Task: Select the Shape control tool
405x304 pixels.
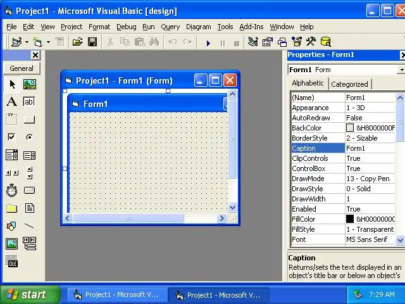Action: tap(11, 226)
